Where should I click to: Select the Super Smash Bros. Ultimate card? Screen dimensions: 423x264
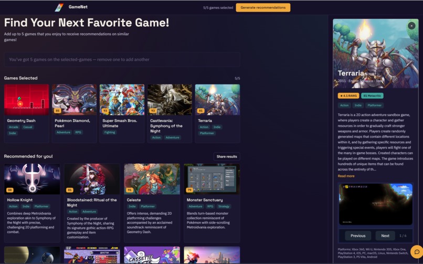click(x=122, y=113)
